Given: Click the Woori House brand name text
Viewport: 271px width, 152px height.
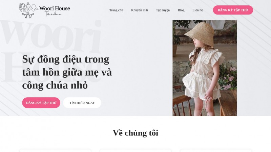Looking at the screenshot, I should click(x=55, y=8).
